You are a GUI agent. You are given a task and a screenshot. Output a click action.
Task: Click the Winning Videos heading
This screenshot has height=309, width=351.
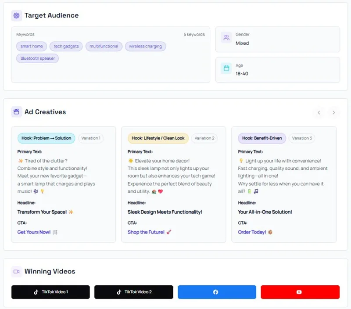[50, 271]
